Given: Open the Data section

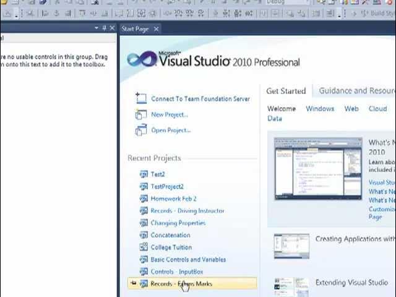Looking at the screenshot, I should click(275, 118).
